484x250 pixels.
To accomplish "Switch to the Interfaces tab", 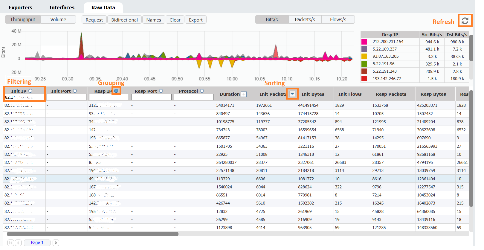I will (x=62, y=7).
